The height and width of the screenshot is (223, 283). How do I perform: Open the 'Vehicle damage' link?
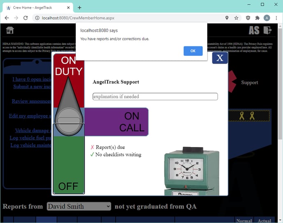[33, 131]
